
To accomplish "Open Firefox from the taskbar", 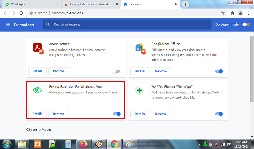I will pos(83,144).
